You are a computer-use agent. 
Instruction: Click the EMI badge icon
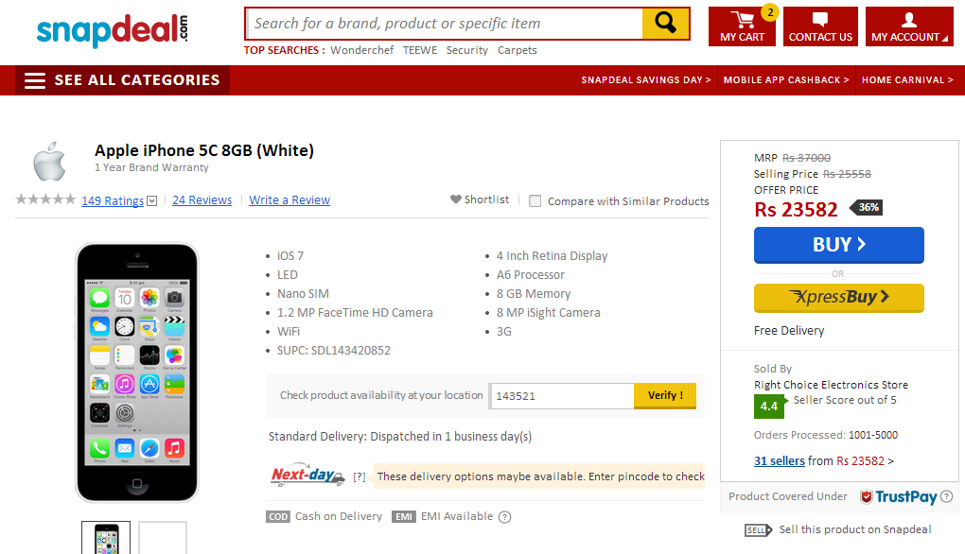pos(404,516)
